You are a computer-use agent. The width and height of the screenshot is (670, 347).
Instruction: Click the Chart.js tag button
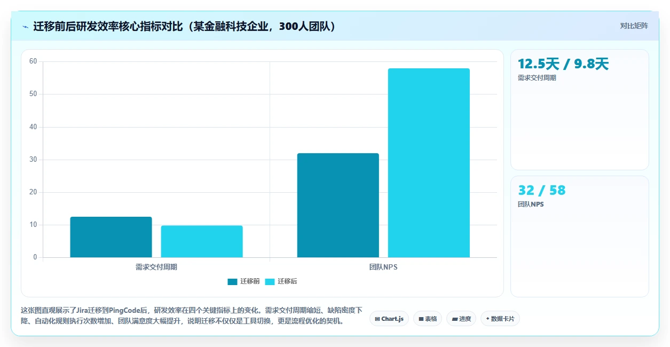(389, 319)
